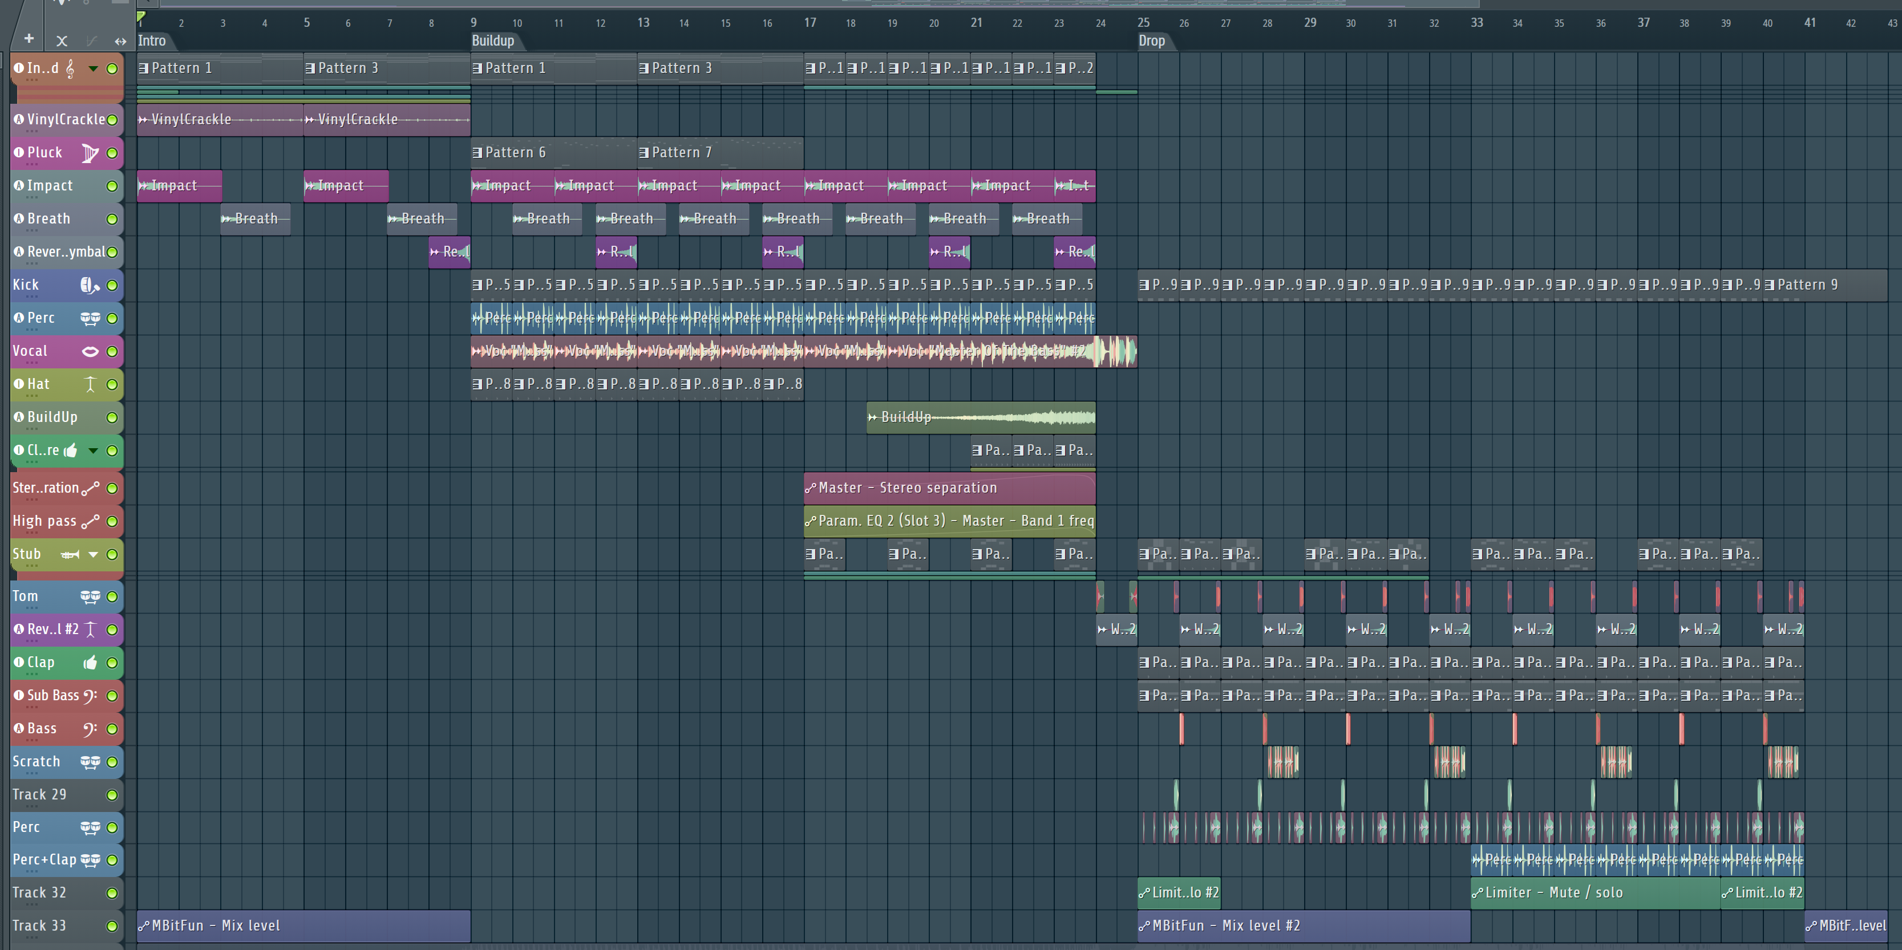Click the harp icon on Pluck track
1902x950 pixels.
point(90,153)
